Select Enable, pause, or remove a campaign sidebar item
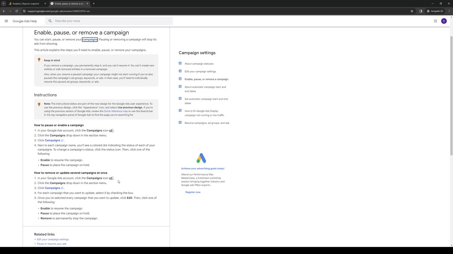 206,79
